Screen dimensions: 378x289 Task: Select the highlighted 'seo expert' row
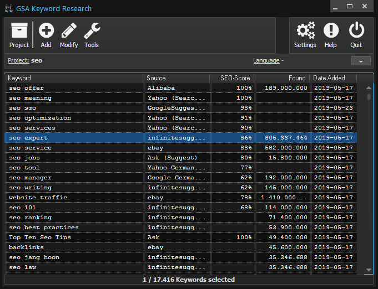(181, 138)
